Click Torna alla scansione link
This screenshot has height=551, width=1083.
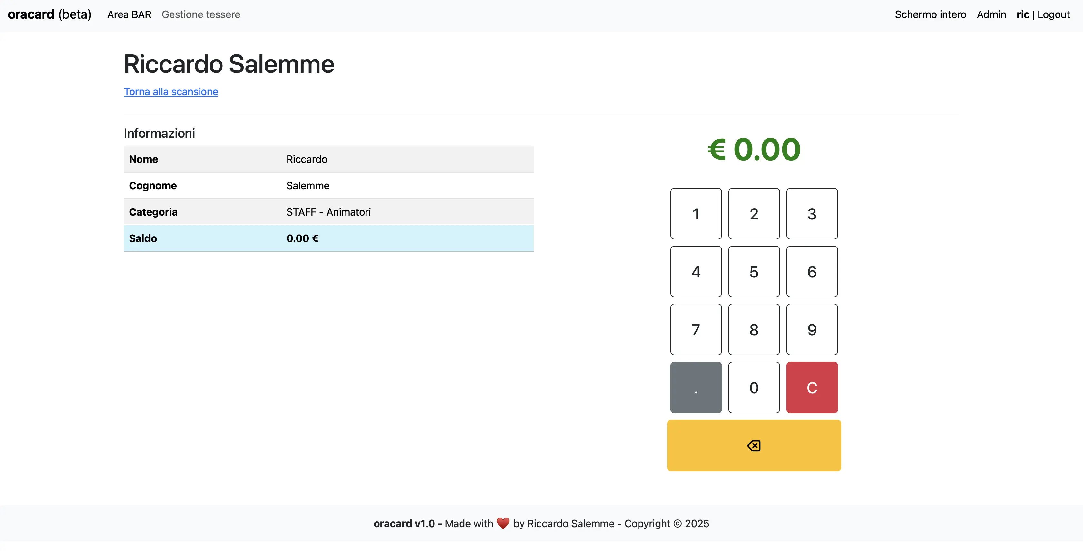pyautogui.click(x=171, y=92)
